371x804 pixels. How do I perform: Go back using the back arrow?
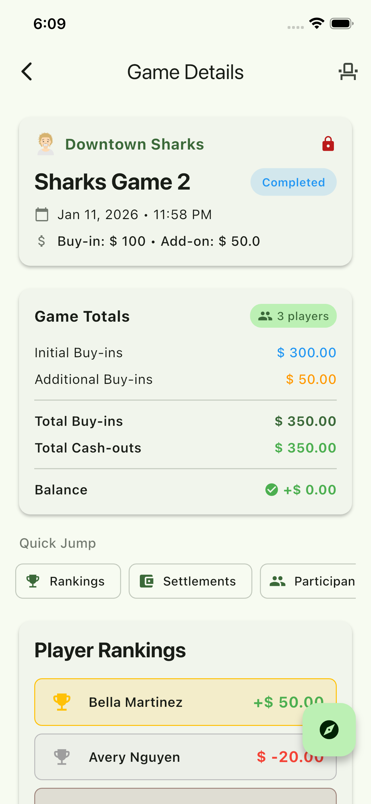[x=27, y=71]
